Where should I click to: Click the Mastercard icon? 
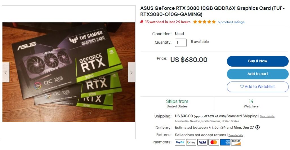coord(214,142)
